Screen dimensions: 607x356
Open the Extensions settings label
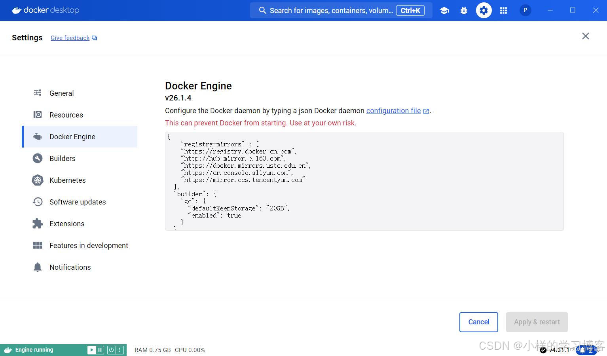(67, 223)
